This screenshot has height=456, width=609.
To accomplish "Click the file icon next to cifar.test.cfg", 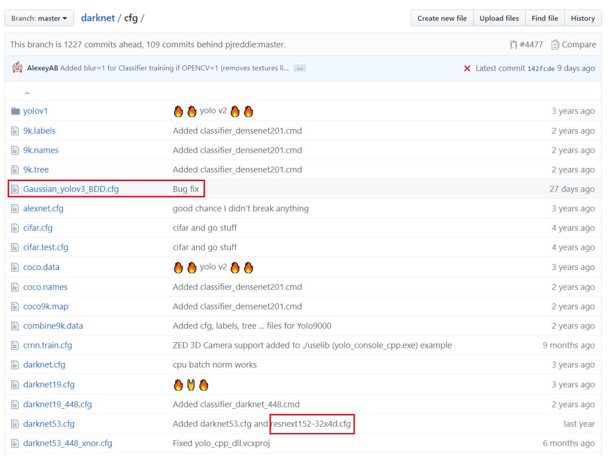I will click(15, 247).
